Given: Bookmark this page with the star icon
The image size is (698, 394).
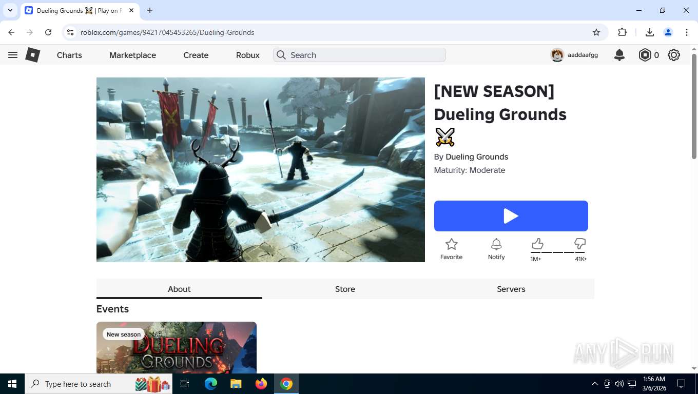Looking at the screenshot, I should point(596,32).
